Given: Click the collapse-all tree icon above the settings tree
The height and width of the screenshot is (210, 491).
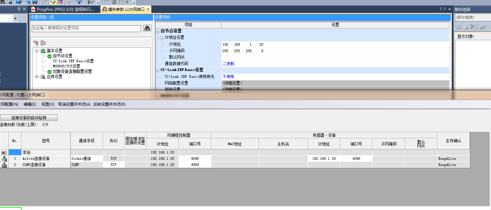Looking at the screenshot, I should point(43,43).
